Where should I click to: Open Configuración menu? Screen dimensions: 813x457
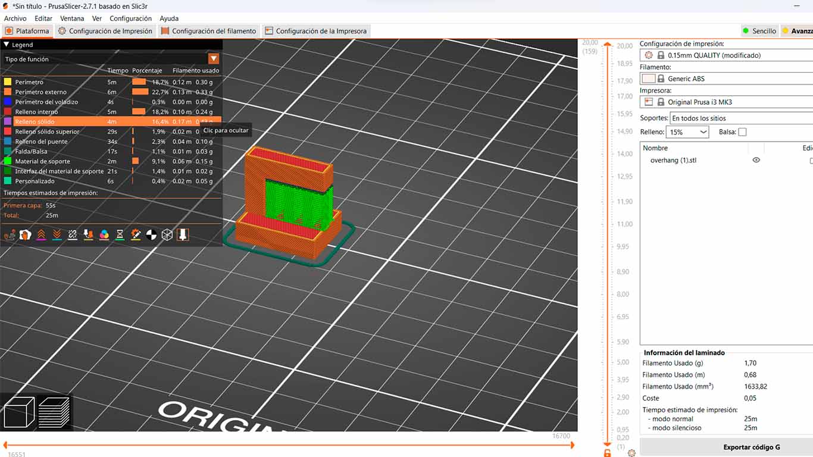pyautogui.click(x=131, y=18)
